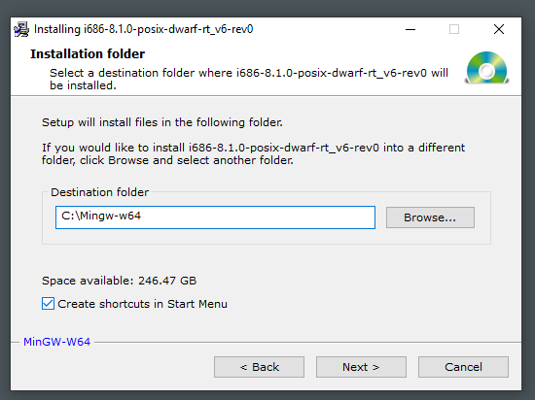Click the CD disc icon in the header
This screenshot has height=400, width=535.
tap(487, 67)
